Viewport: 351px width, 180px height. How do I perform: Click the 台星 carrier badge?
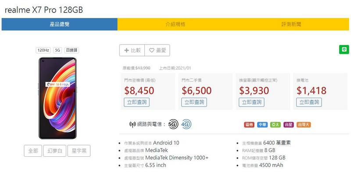[x=289, y=125]
